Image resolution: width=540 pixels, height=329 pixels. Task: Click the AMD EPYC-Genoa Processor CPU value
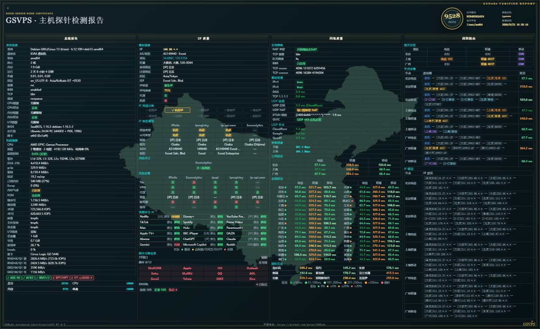pyautogui.click(x=49, y=145)
